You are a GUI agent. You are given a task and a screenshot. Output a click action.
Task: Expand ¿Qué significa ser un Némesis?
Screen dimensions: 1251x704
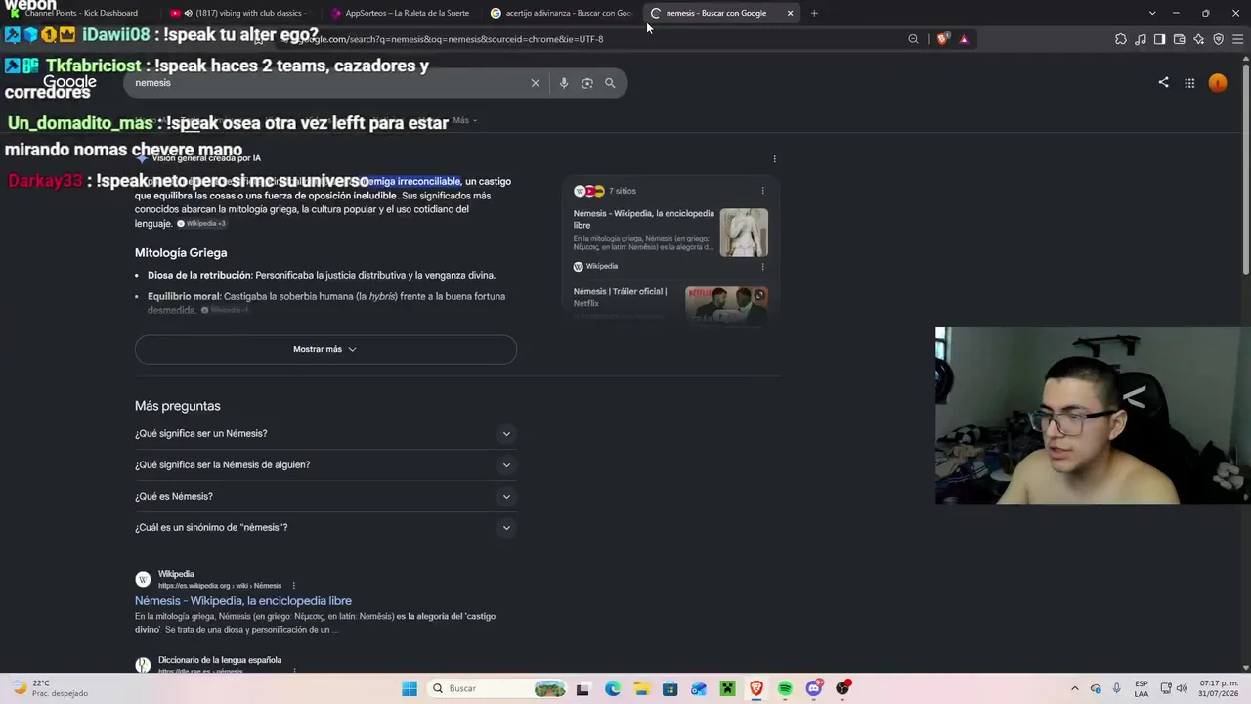(325, 433)
